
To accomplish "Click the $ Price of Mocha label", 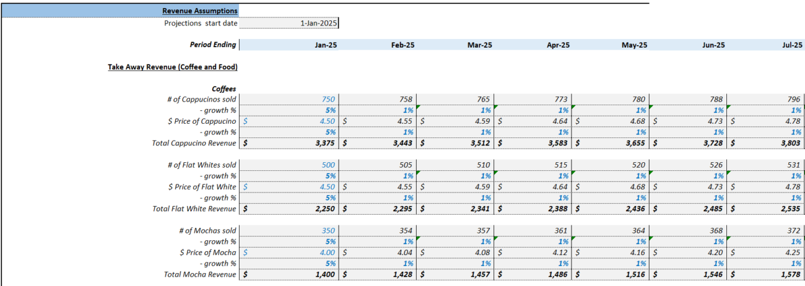I will pyautogui.click(x=207, y=253).
